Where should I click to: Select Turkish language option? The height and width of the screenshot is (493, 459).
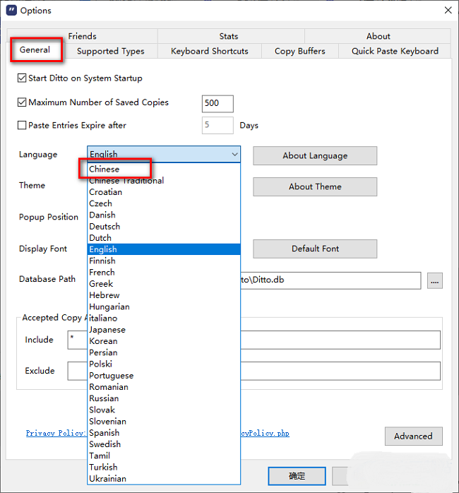tap(164, 467)
